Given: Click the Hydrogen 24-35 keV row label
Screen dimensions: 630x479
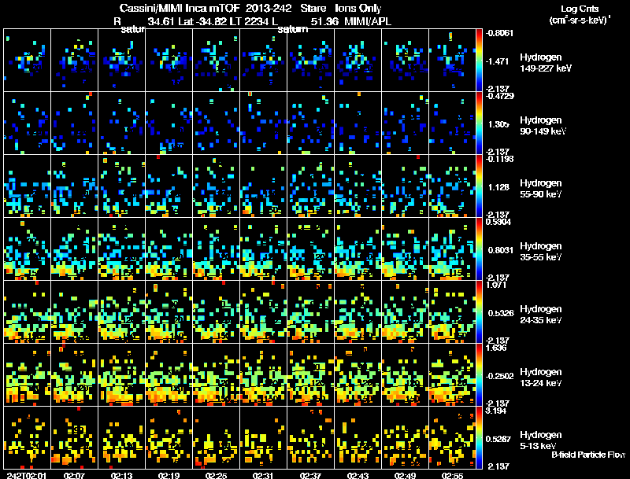Looking at the screenshot, I should (541, 315).
